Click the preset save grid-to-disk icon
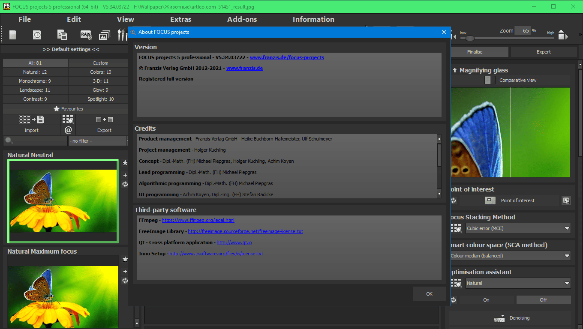This screenshot has height=329, width=583. (32, 120)
